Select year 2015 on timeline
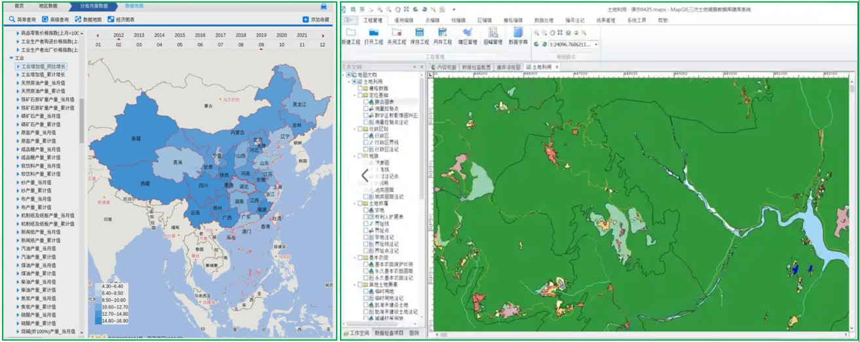 179,35
